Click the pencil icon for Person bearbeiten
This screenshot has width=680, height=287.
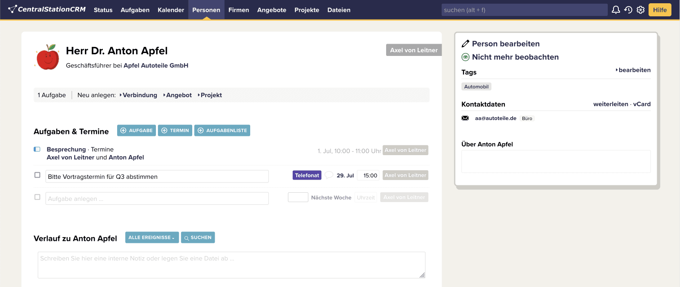[x=465, y=44]
